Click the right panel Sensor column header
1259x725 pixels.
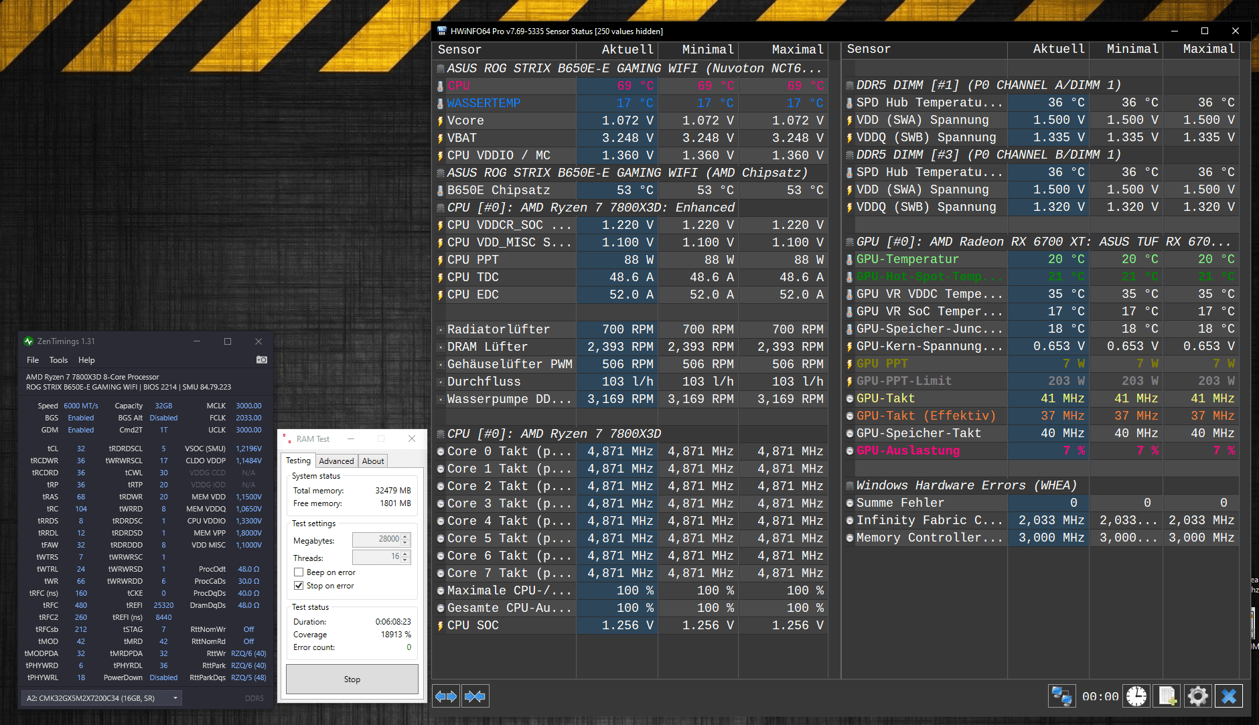click(x=924, y=50)
